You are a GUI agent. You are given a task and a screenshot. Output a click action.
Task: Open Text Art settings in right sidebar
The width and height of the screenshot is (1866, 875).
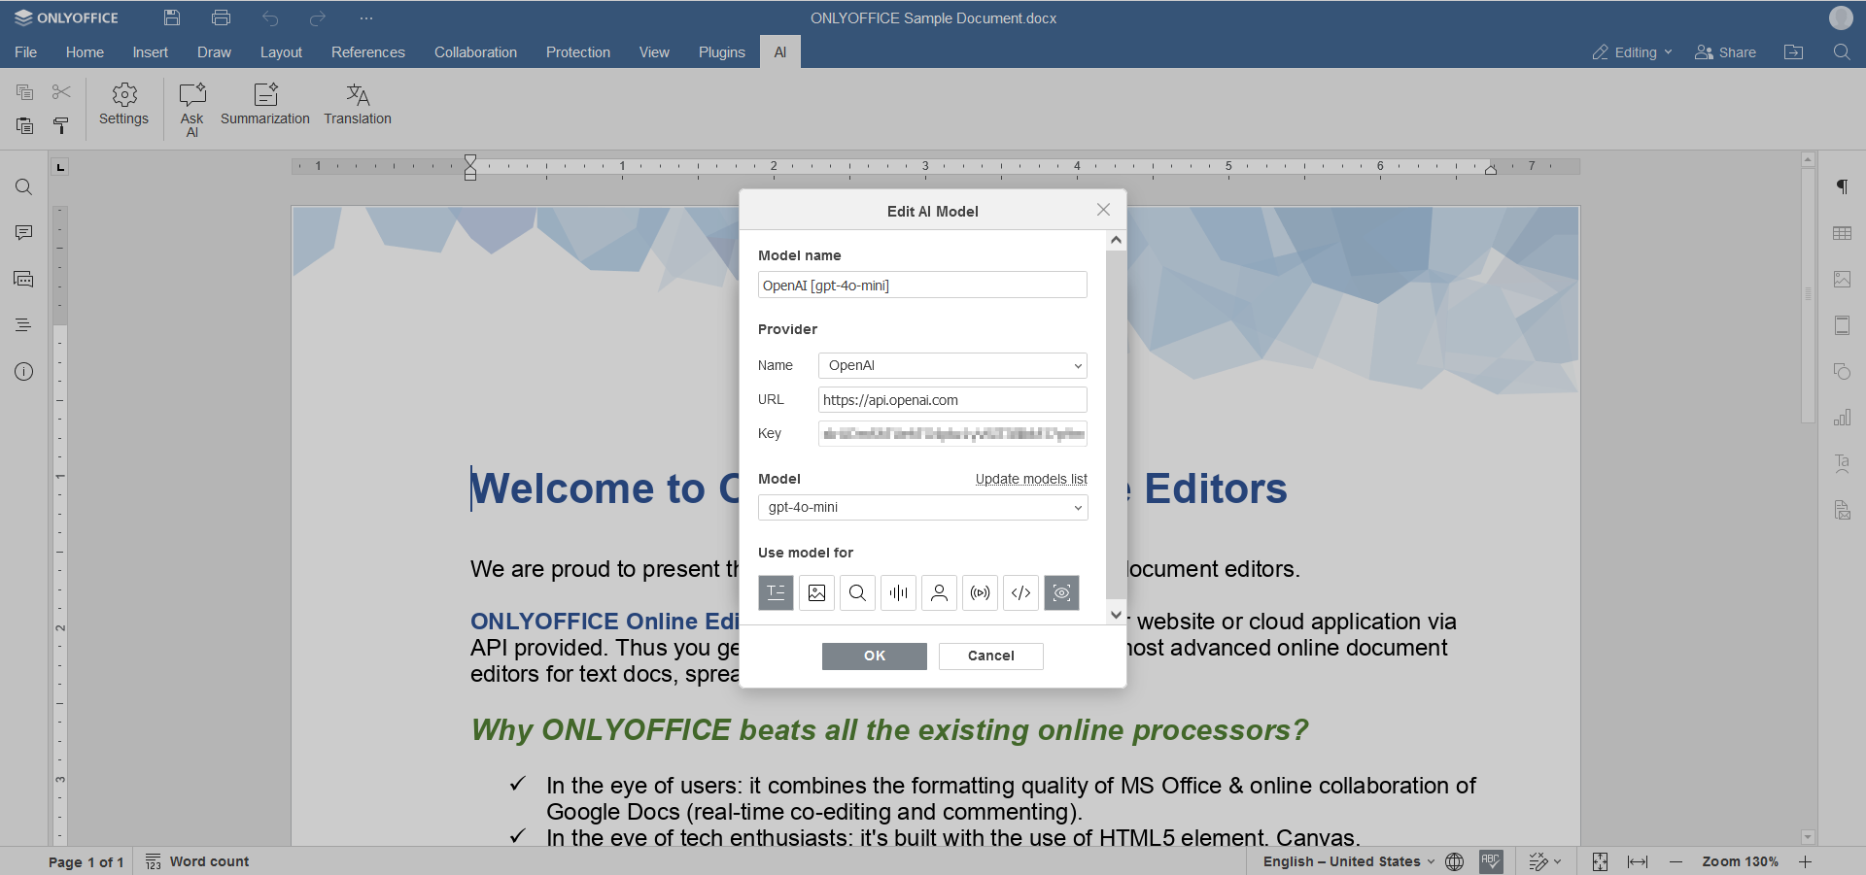click(1842, 463)
